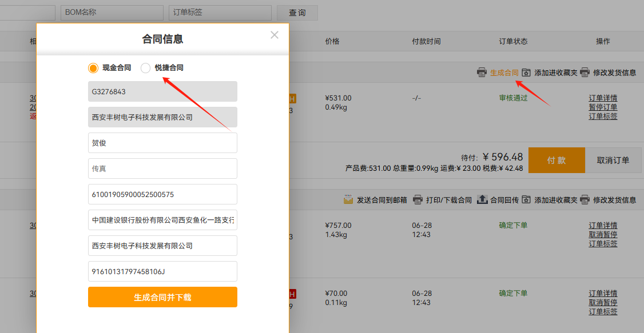Close the 合同信息 dialog with the X
This screenshot has width=644, height=333.
point(275,35)
